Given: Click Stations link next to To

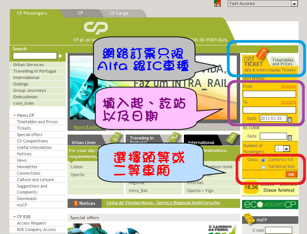Looking at the screenshot, I should click(288, 102).
